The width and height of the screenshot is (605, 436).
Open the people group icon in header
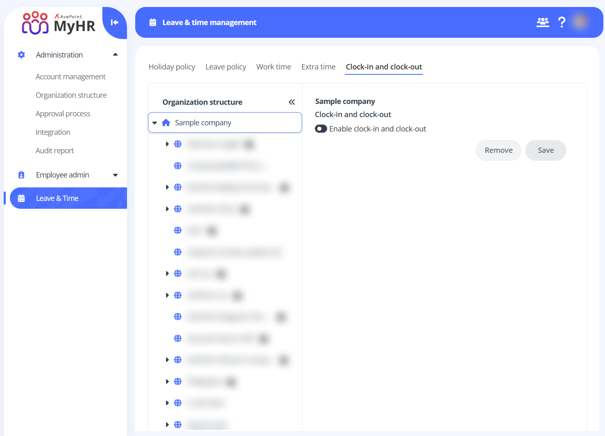543,22
